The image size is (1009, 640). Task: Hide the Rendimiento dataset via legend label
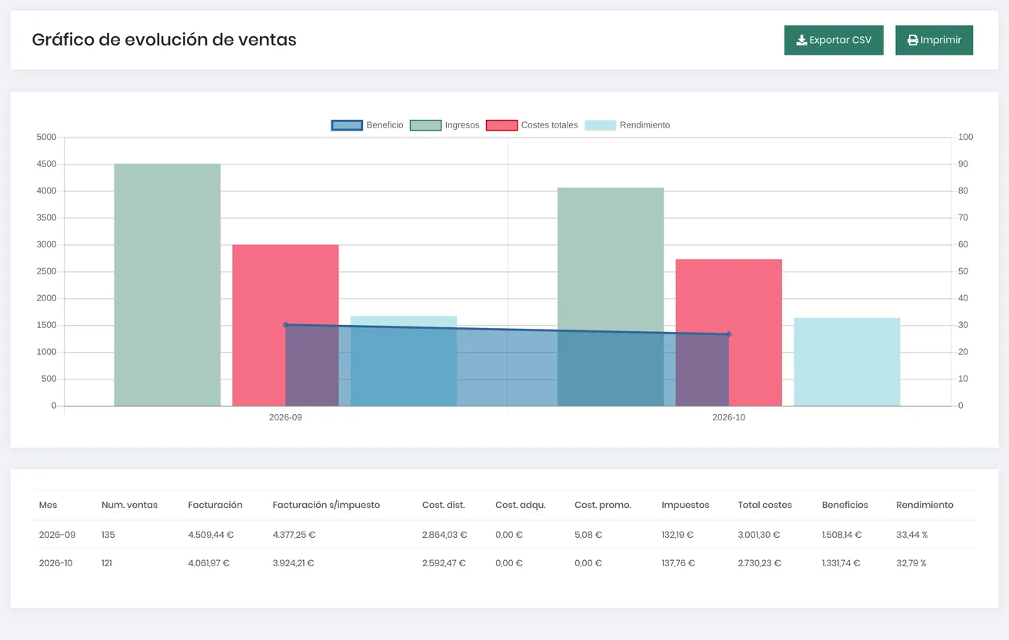644,125
